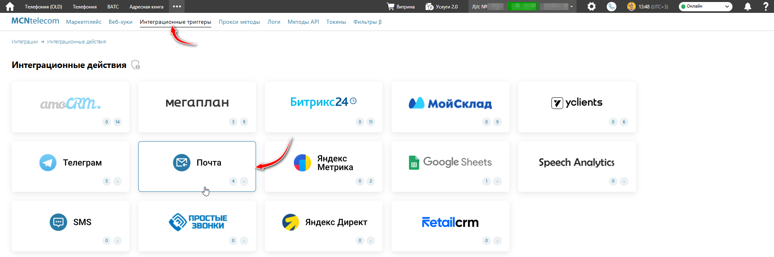Open the help question mark
Image resolution: width=774 pixels, height=257 pixels.
766,6
